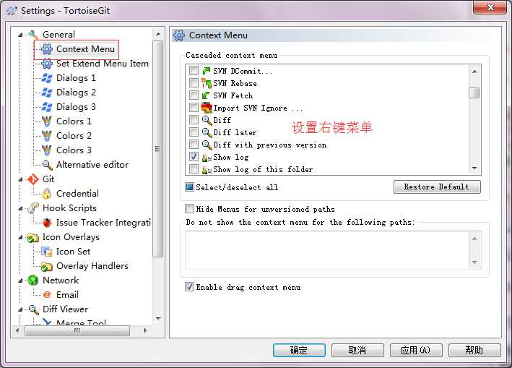Image resolution: width=512 pixels, height=368 pixels.
Task: Click down arrow of context menu list scrollbar
Action: tap(474, 168)
